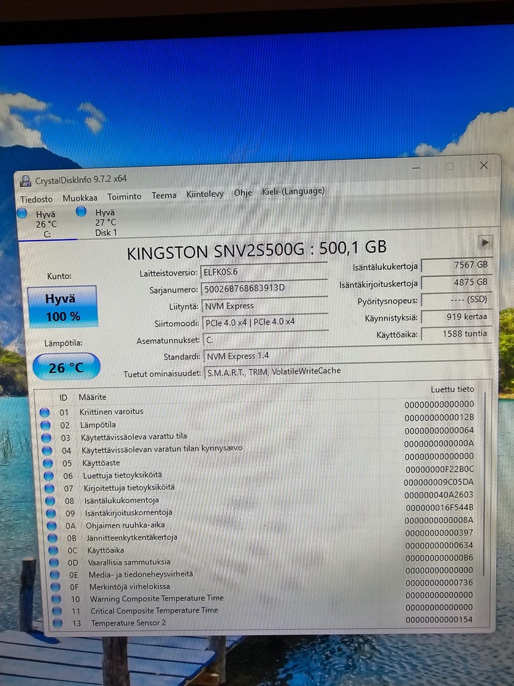
Task: Click the status dot for Merkintöjä virhelokissa
Action: 56,587
